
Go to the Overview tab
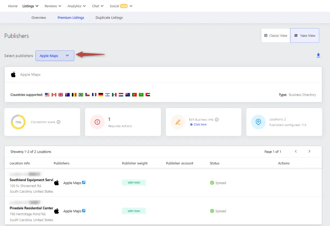click(x=39, y=18)
